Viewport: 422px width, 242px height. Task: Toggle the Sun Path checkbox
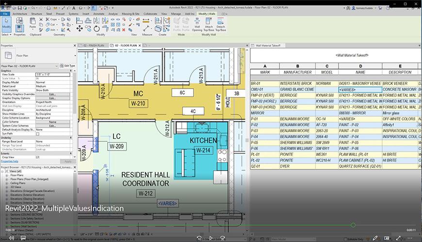coord(38,134)
